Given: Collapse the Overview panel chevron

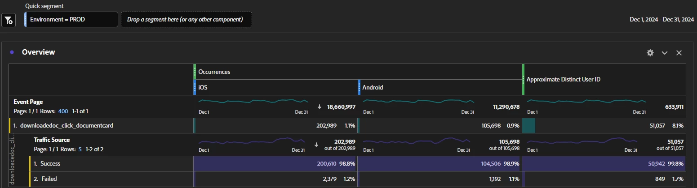Looking at the screenshot, I should [665, 53].
